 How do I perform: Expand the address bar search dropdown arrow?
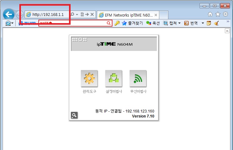(x=77, y=14)
